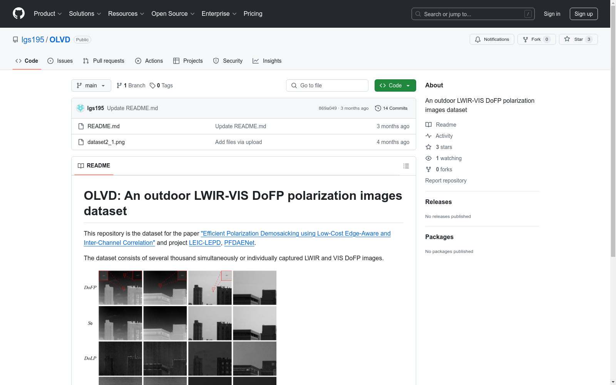Open the README.md file
The height and width of the screenshot is (385, 616).
pos(104,126)
